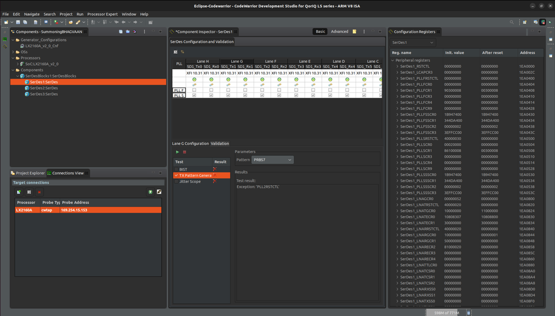The image size is (555, 316).
Task: Open the File menu
Action: 6,14
